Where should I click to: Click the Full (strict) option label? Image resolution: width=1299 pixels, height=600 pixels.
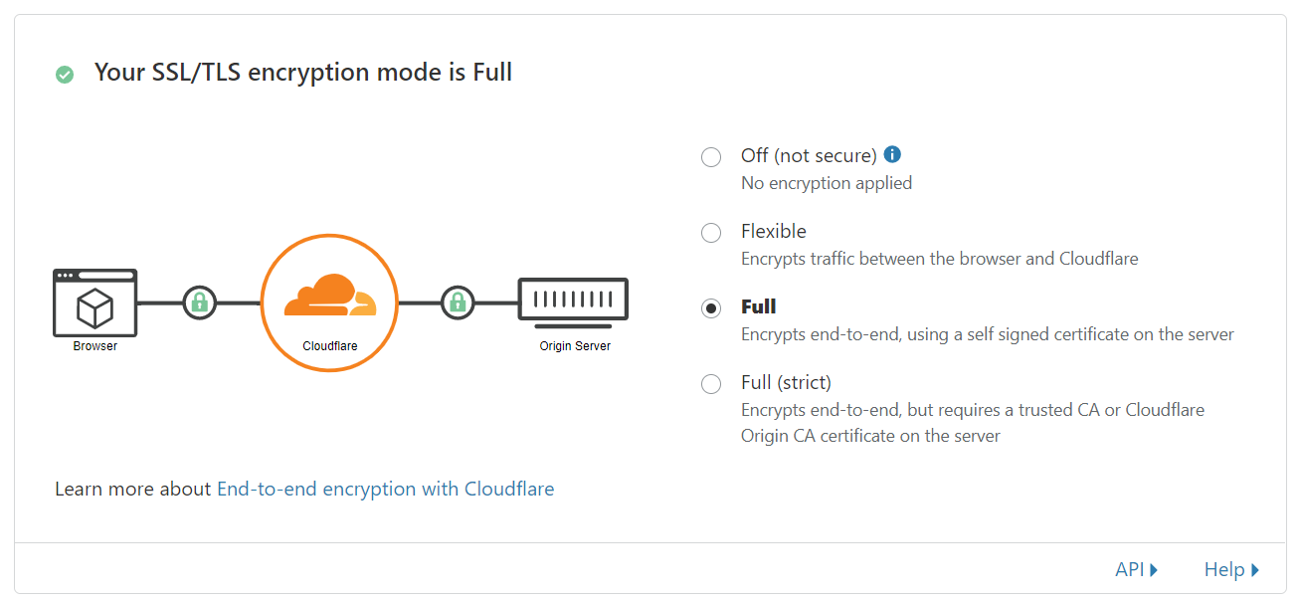[x=786, y=382]
